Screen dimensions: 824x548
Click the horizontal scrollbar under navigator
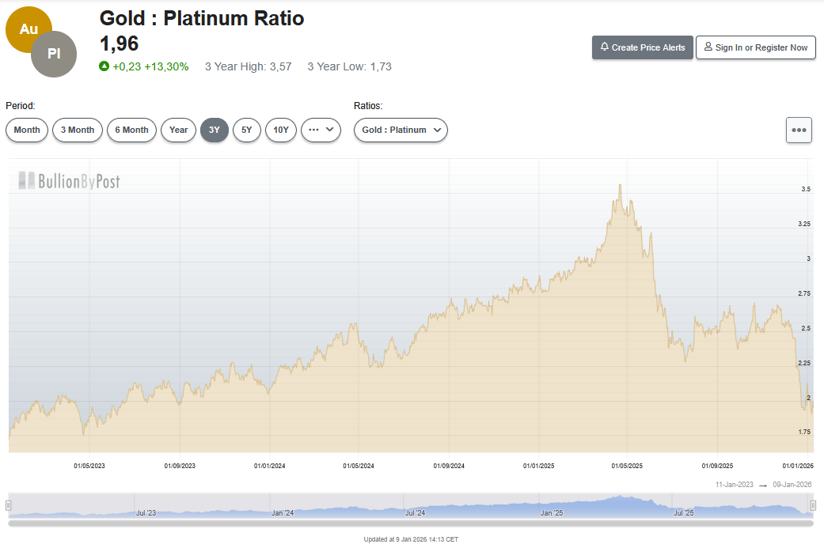pyautogui.click(x=411, y=523)
